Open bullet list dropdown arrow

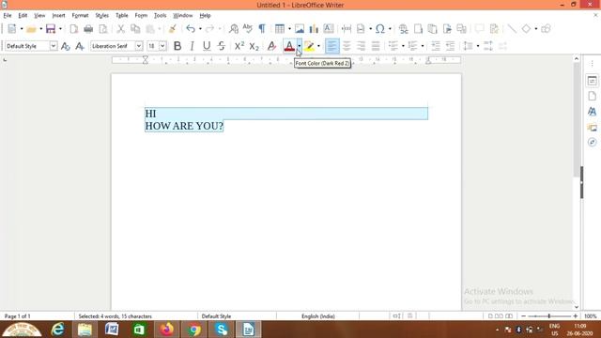(x=403, y=46)
